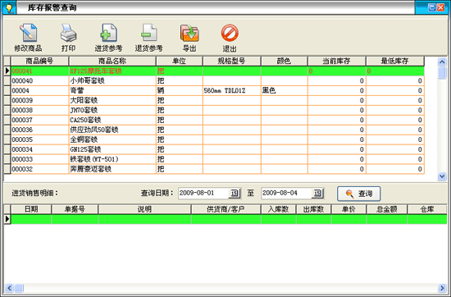Click the 查询 search button
The height and width of the screenshot is (297, 451).
(359, 194)
